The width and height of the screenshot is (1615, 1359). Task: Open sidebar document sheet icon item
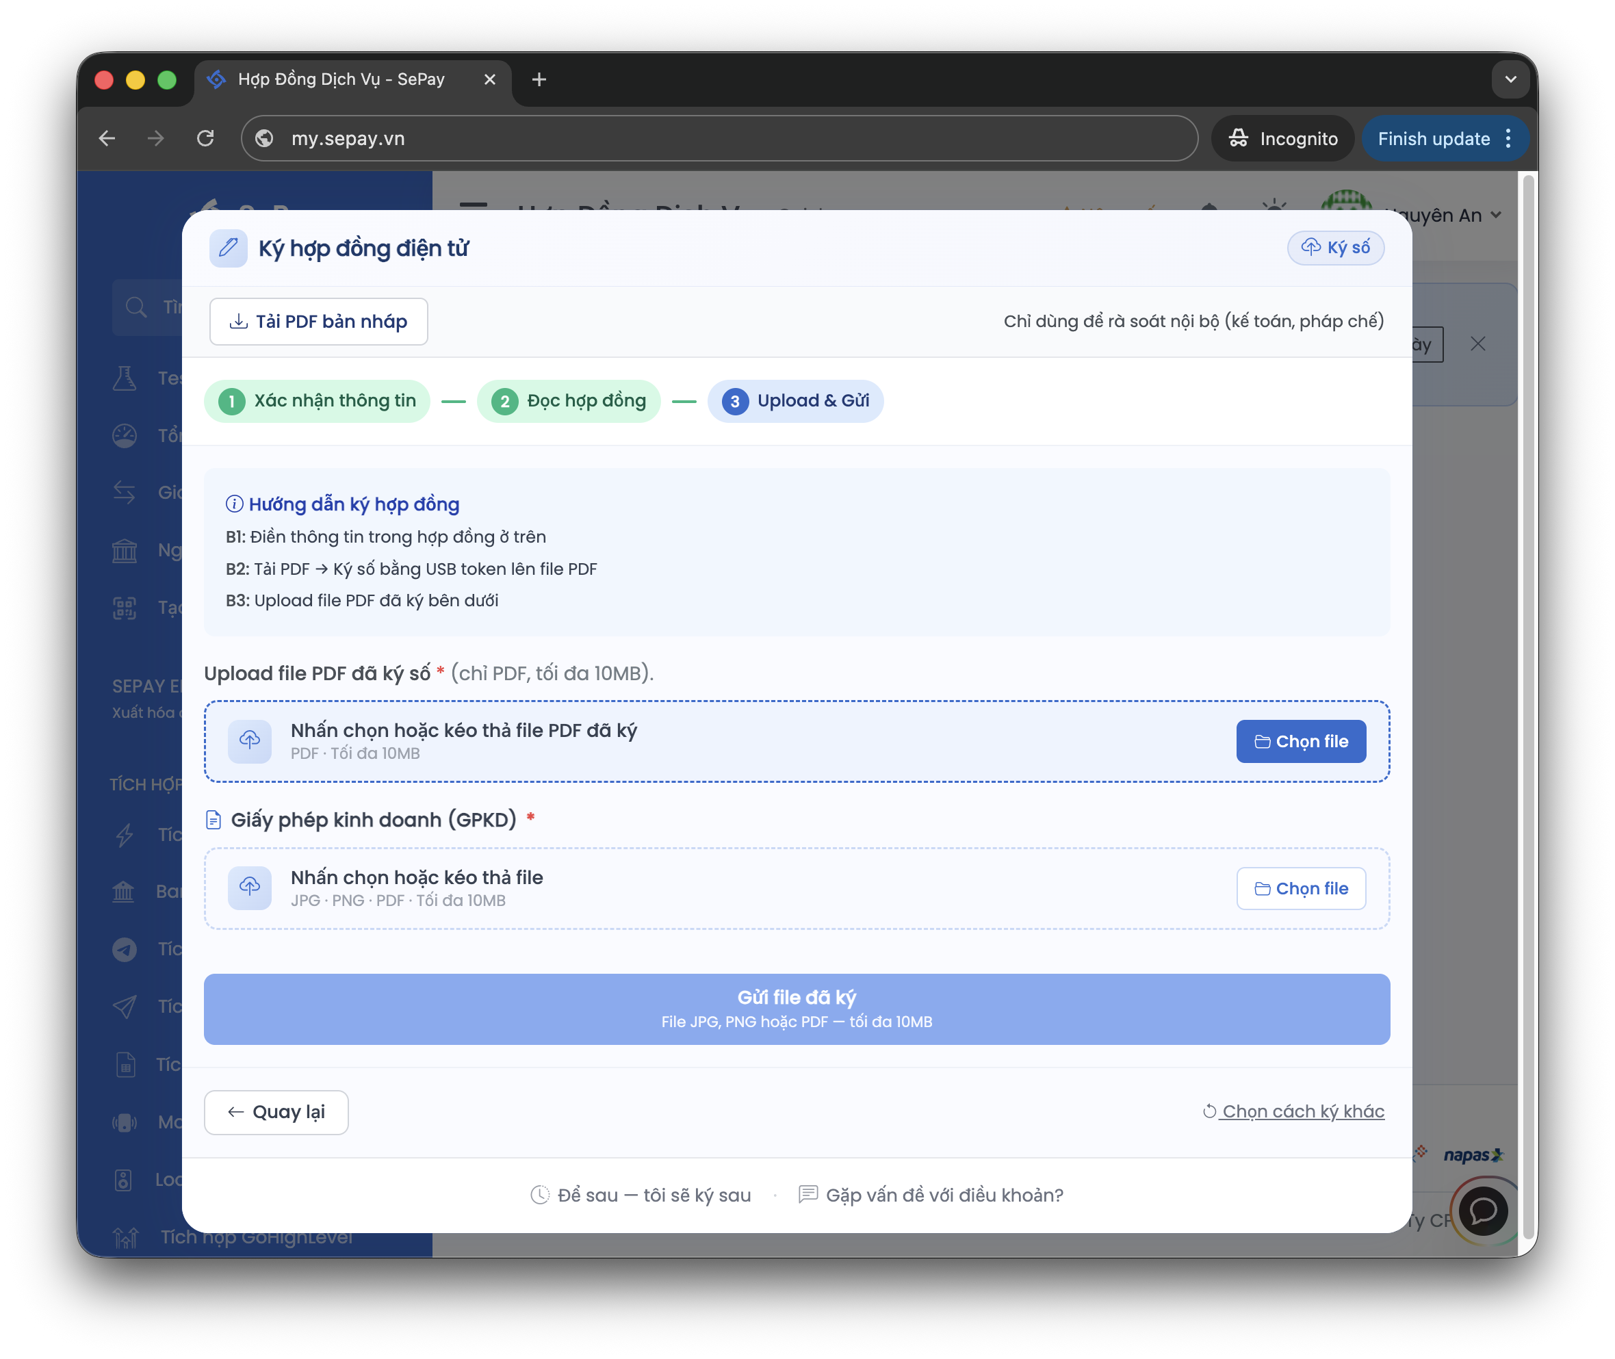pos(125,1064)
